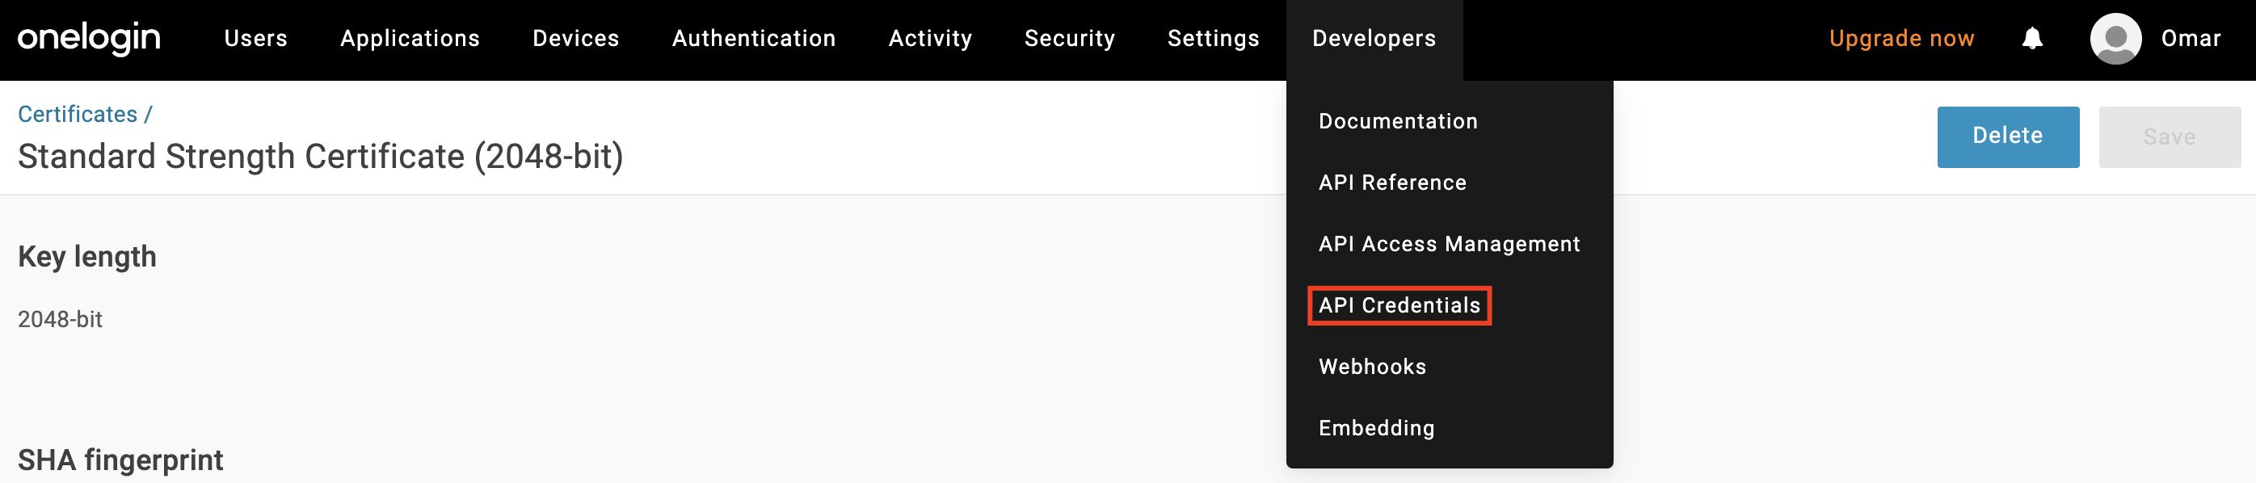Viewport: 2256px width, 483px height.
Task: Collapse the Developers menu
Action: click(1373, 39)
